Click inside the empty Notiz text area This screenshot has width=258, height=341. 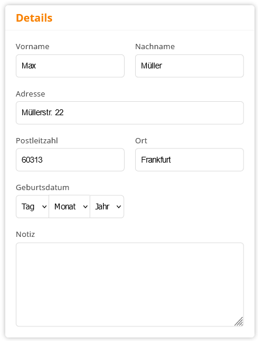pyautogui.click(x=130, y=285)
